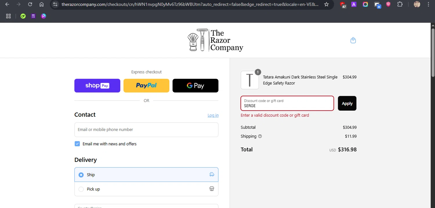Open the browser home page
This screenshot has width=435, height=208.
point(41,4)
